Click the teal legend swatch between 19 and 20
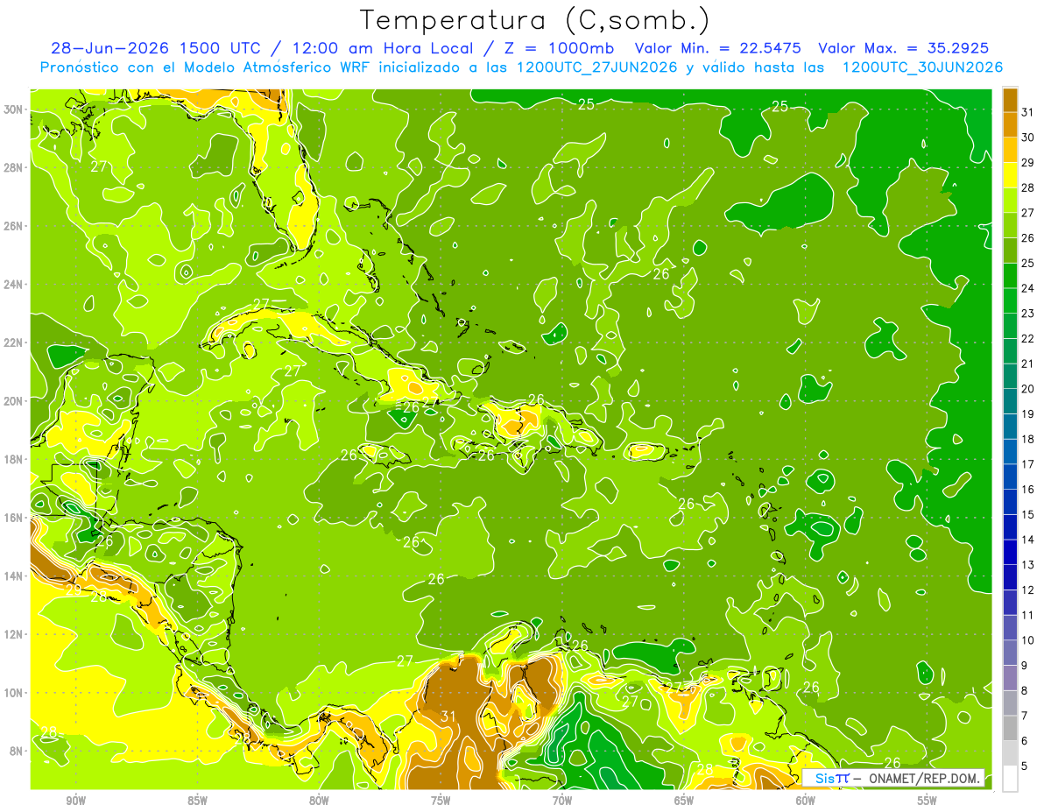This screenshot has width=1051, height=812. [x=1010, y=401]
